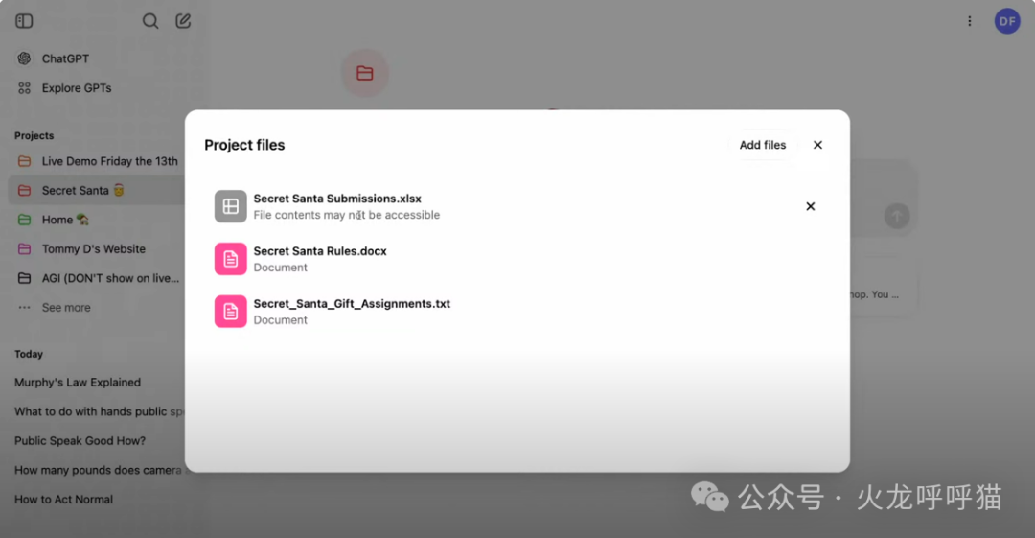
Task: Click the green folder icon beside Home
Action: click(x=24, y=220)
